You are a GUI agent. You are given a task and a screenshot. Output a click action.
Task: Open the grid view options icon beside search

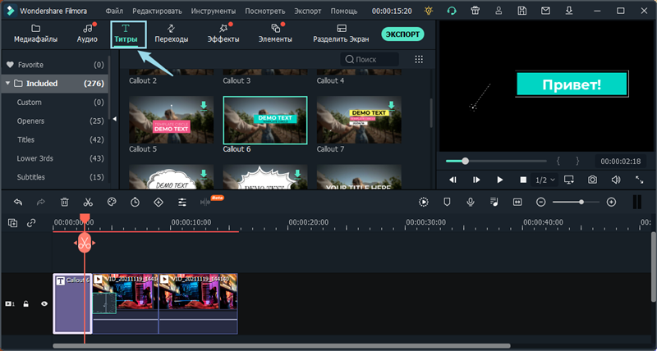419,59
